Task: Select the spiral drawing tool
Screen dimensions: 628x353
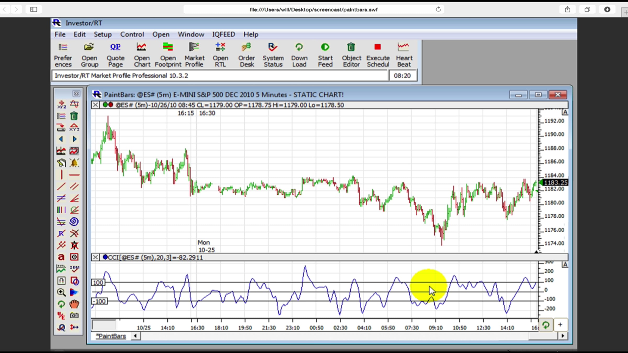Action: coord(74,222)
